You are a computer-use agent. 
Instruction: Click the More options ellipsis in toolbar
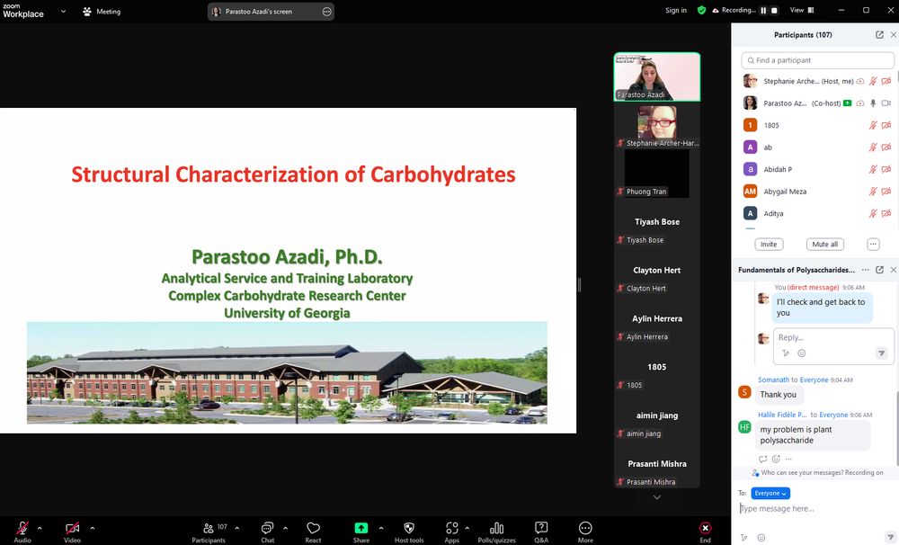pos(585,529)
